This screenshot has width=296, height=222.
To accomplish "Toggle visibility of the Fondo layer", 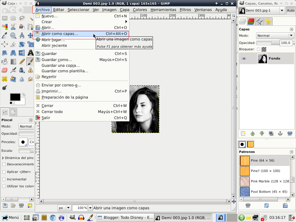I will (x=244, y=58).
